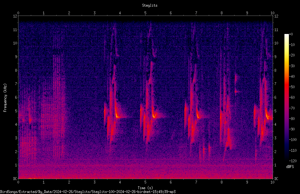Click the 12 kHz label on the left axis

pos(15,16)
